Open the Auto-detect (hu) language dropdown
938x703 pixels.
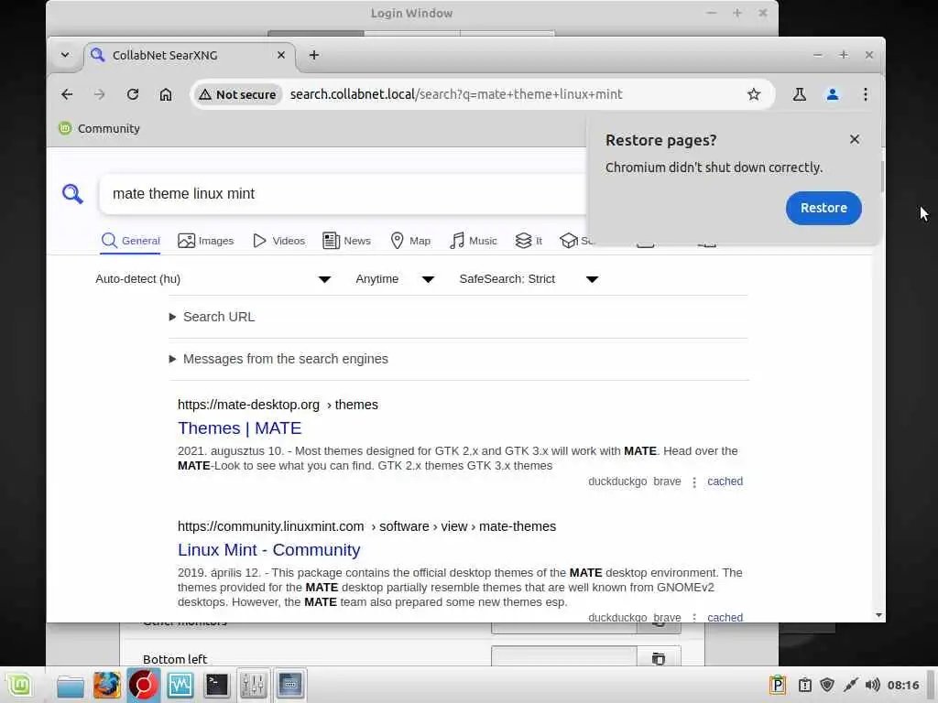tap(213, 279)
